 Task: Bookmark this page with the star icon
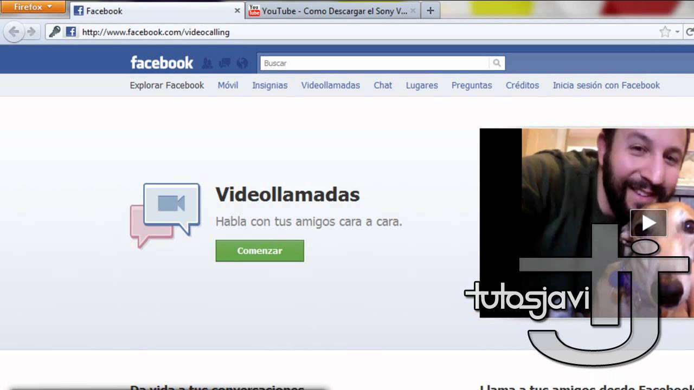coord(665,32)
